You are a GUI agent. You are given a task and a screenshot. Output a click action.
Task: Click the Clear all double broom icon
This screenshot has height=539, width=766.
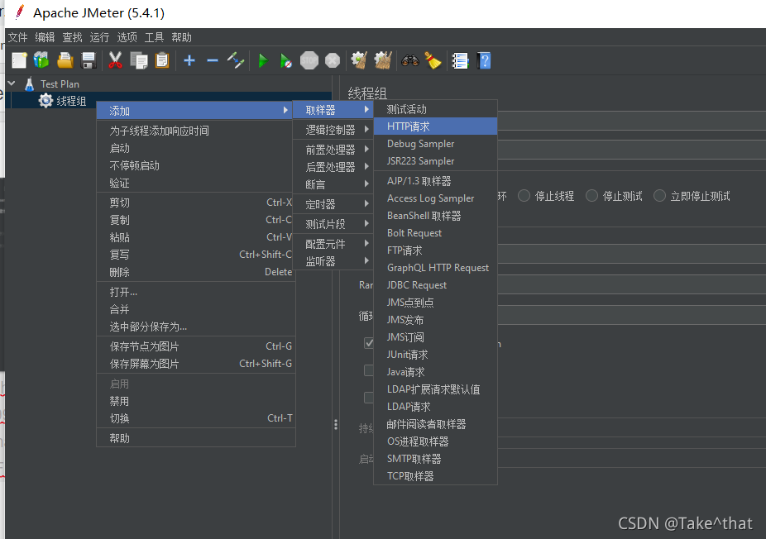point(383,60)
